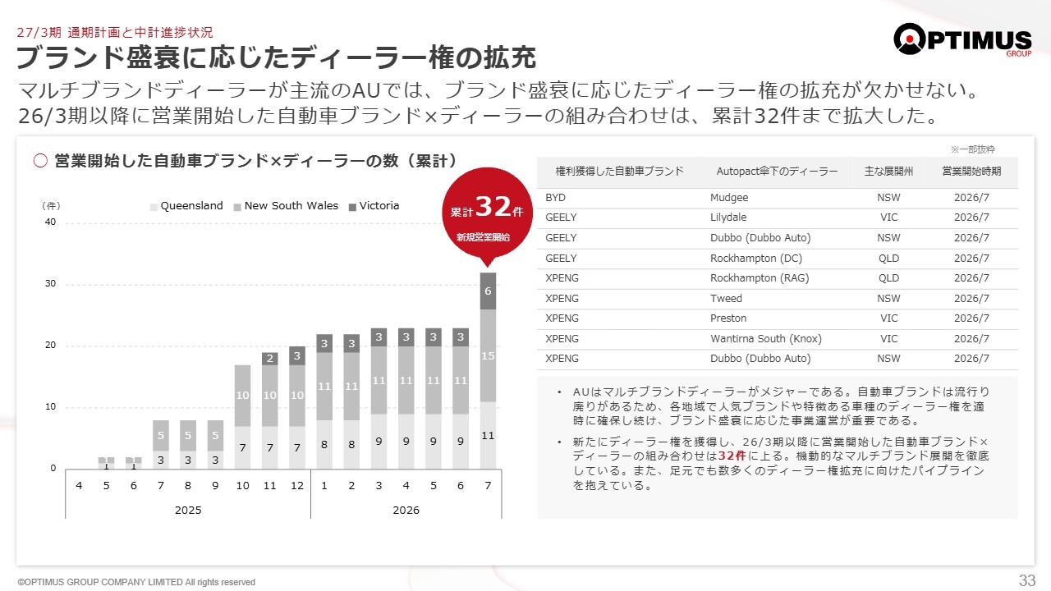The height and width of the screenshot is (591, 1051).
Task: Click the OPTIMUS GROUP copyright footer text
Action: click(136, 582)
